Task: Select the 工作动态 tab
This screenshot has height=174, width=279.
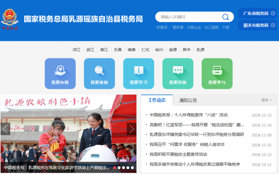Action: 157,100
